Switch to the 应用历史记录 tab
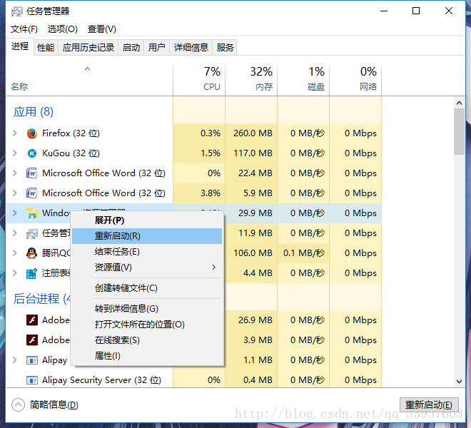471x428 pixels. pos(88,48)
